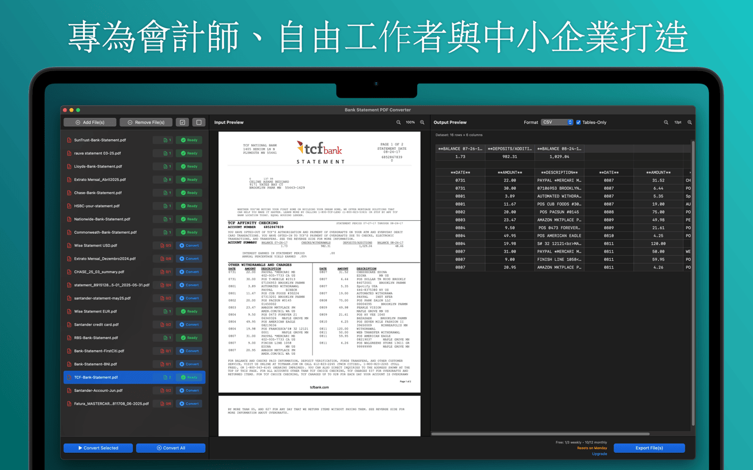Click the tcf bank statement page thumbnail
The image size is (753, 470).
click(319, 262)
